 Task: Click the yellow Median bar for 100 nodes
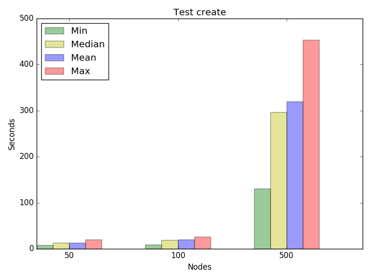170,245
